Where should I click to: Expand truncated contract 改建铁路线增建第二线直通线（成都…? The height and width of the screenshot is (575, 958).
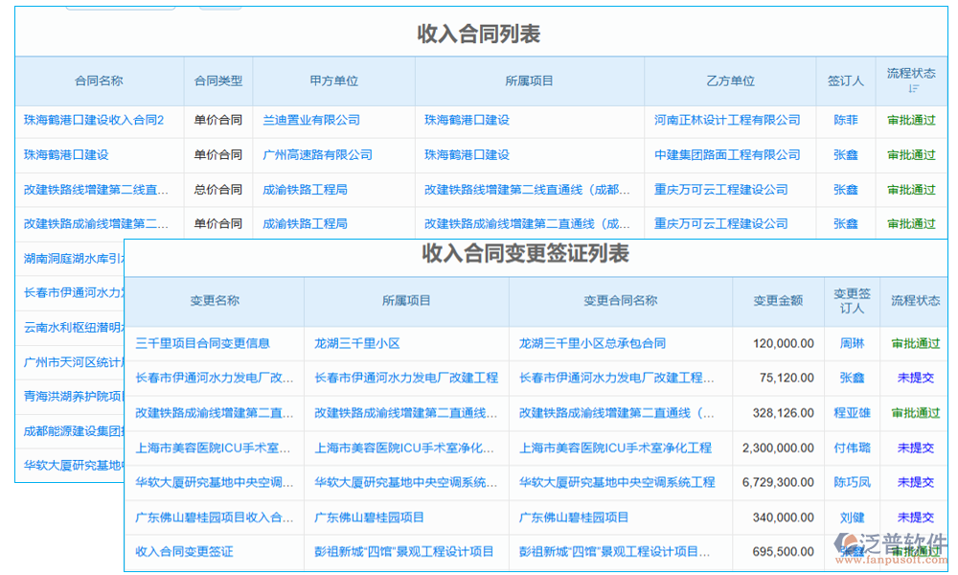[x=527, y=189]
